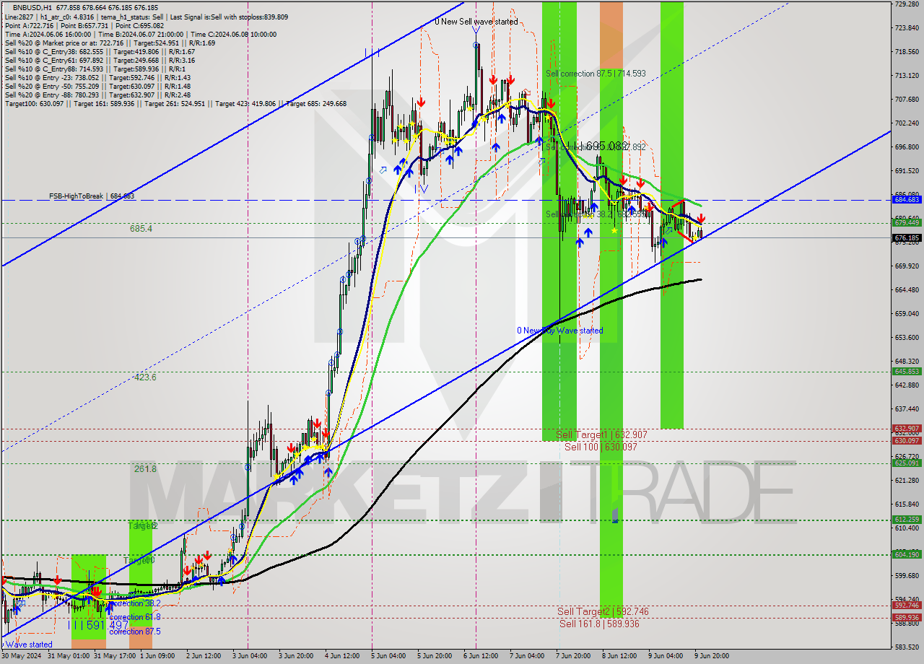Click the red 630.097 price tag
924x664 pixels.
(907, 440)
